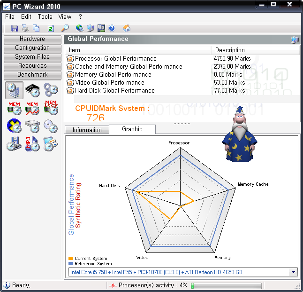Click the wizard assistant character

click(240, 134)
